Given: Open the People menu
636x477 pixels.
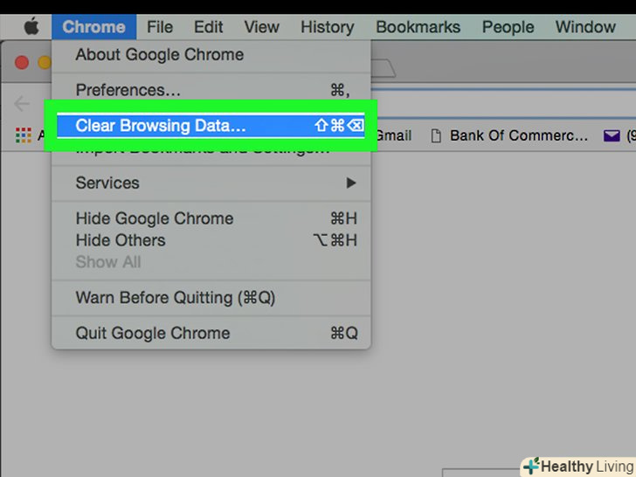Looking at the screenshot, I should pos(508,27).
